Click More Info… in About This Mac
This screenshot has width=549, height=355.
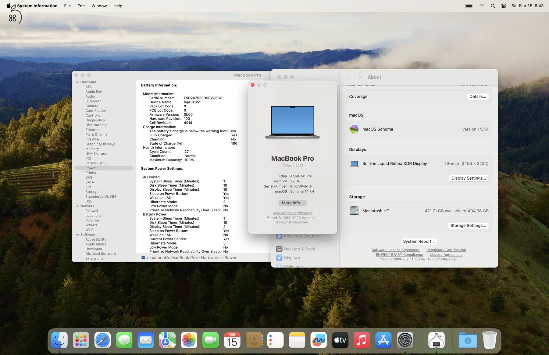(x=292, y=203)
